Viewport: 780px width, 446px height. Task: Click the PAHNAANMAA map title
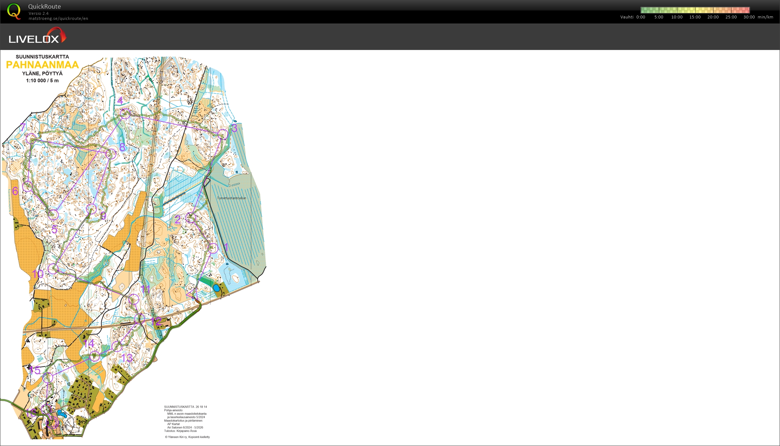[x=42, y=65]
